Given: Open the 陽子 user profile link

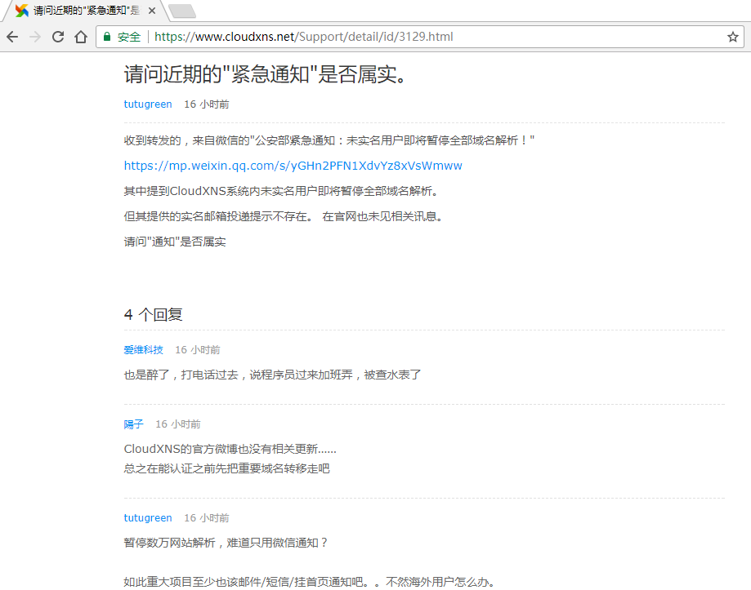Looking at the screenshot, I should click(x=134, y=424).
